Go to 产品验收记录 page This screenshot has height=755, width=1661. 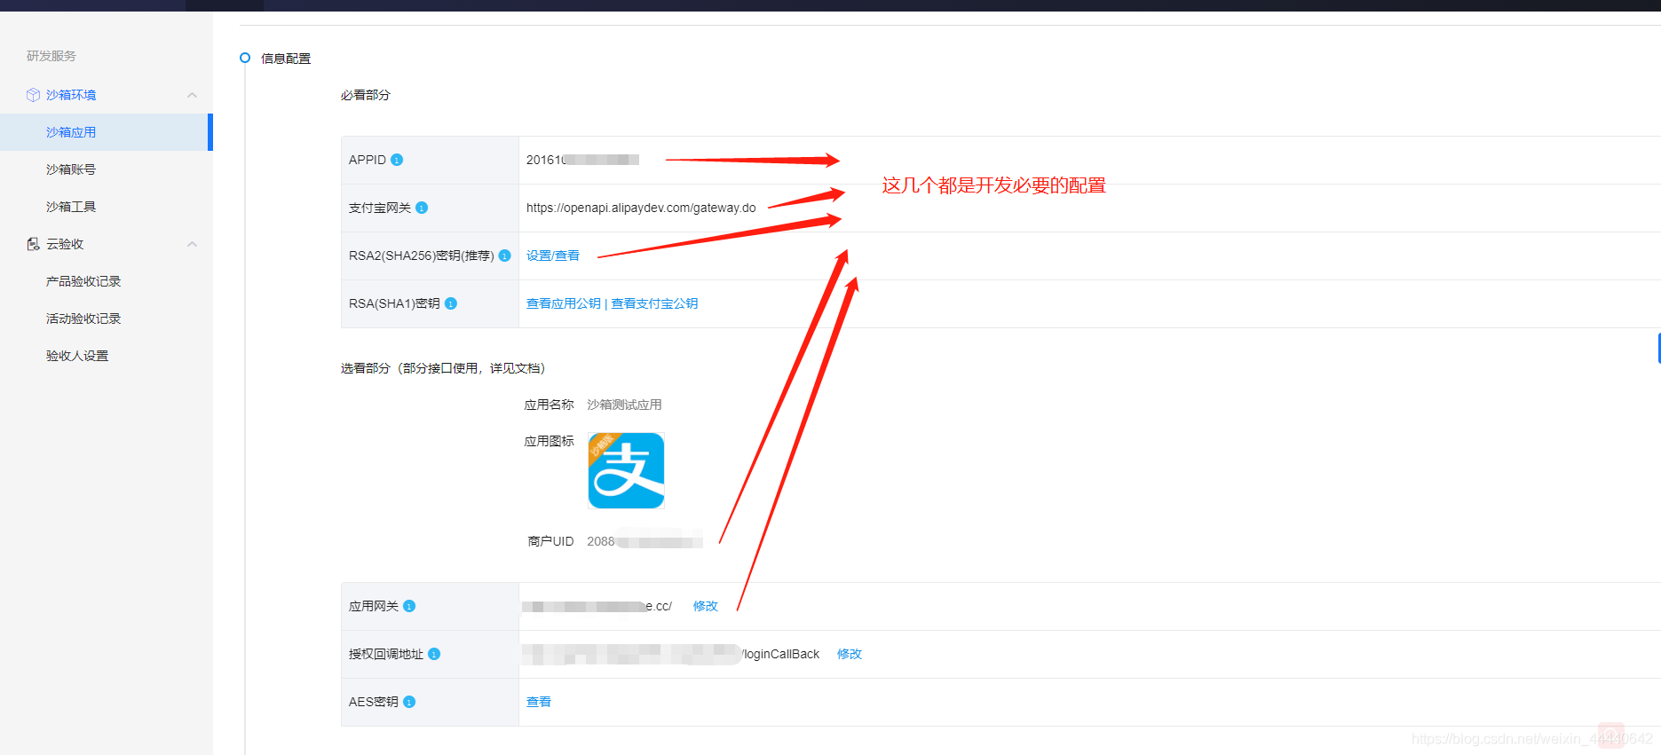pos(83,281)
